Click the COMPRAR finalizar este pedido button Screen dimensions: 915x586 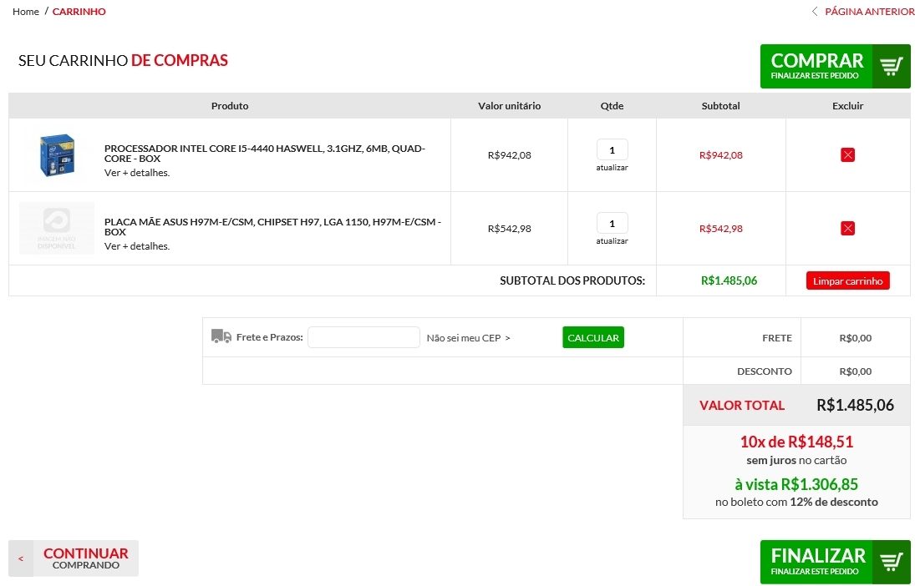[x=835, y=67]
